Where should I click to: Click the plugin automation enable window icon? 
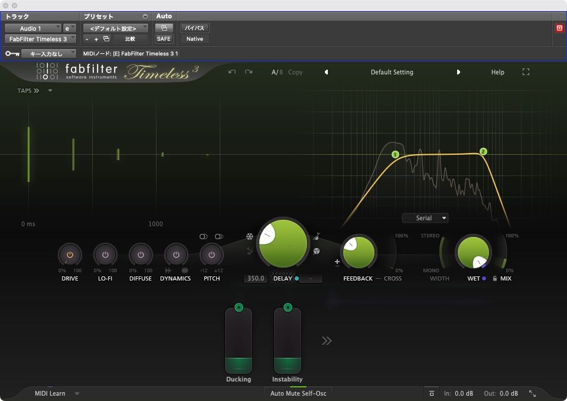pyautogui.click(x=164, y=28)
